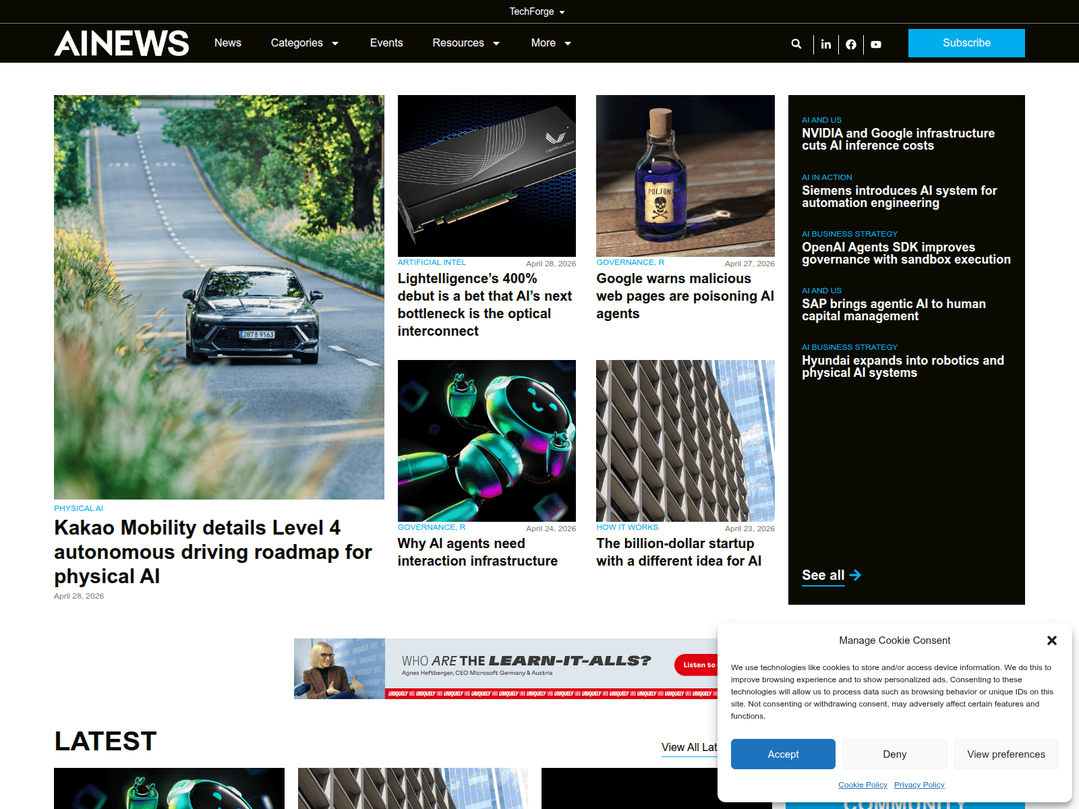Click the Subscribe button

966,43
